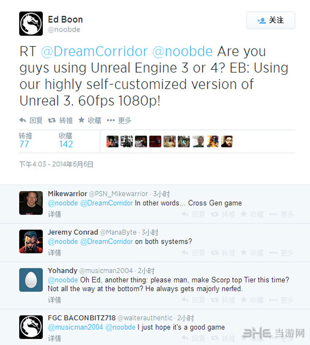Click the retweet icon under main tweet
Image resolution: width=310 pixels, height=345 pixels.
(x=52, y=120)
